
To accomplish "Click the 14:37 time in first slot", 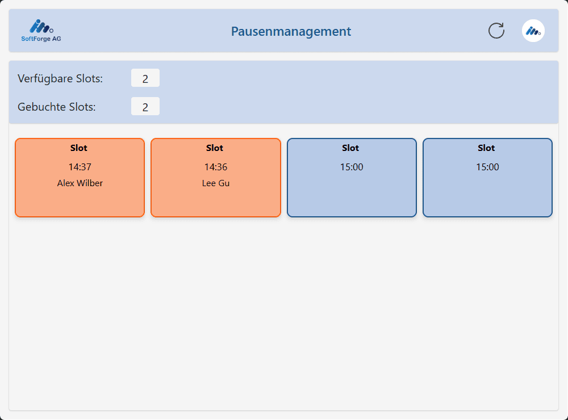I will [80, 167].
